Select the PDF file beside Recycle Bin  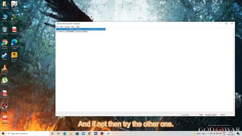pyautogui.click(x=14, y=31)
